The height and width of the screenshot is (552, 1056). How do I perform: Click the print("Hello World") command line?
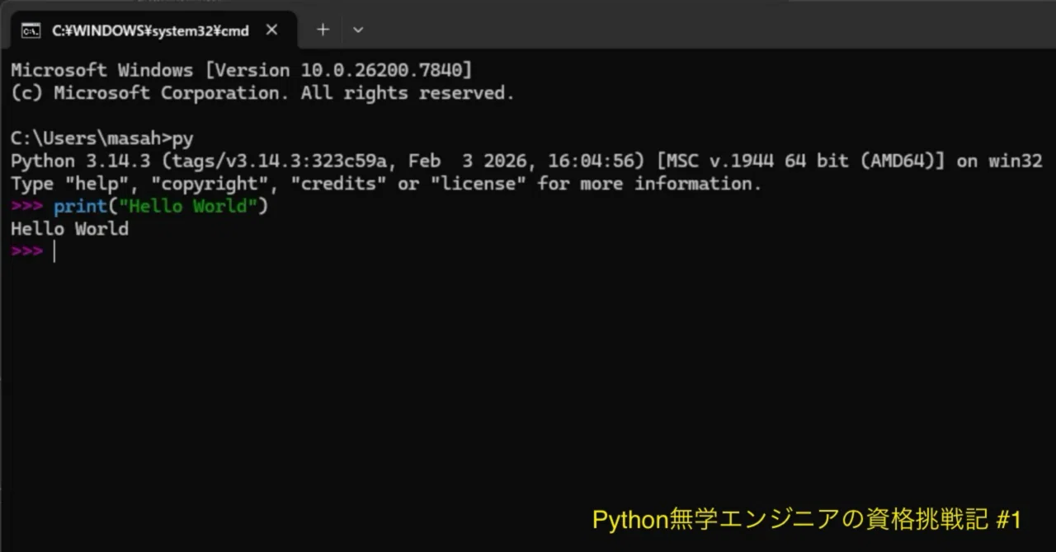[x=140, y=206]
